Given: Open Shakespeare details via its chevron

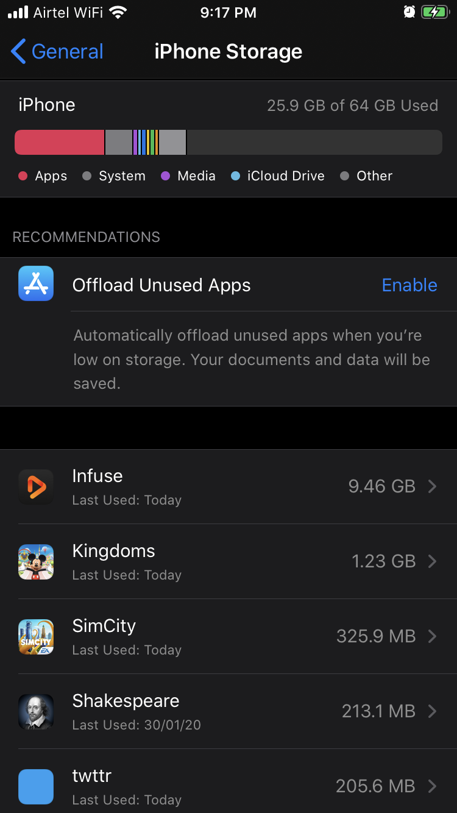Looking at the screenshot, I should [433, 711].
